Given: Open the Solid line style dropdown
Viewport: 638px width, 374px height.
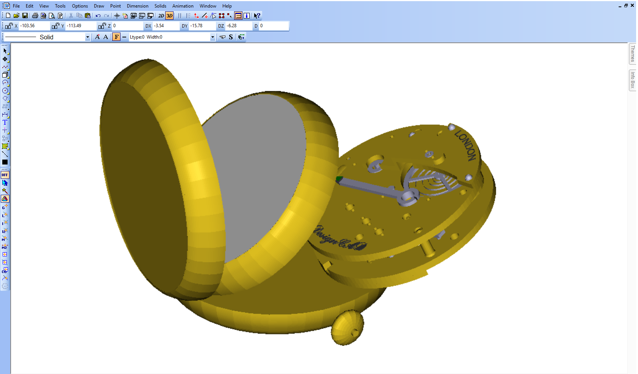Looking at the screenshot, I should click(x=88, y=37).
